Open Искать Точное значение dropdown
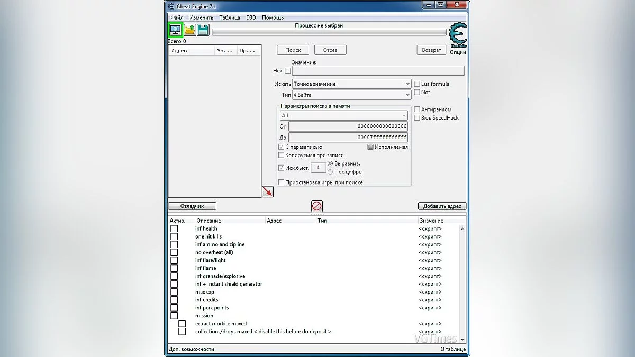Viewport: 635px width, 357px height. 351,84
